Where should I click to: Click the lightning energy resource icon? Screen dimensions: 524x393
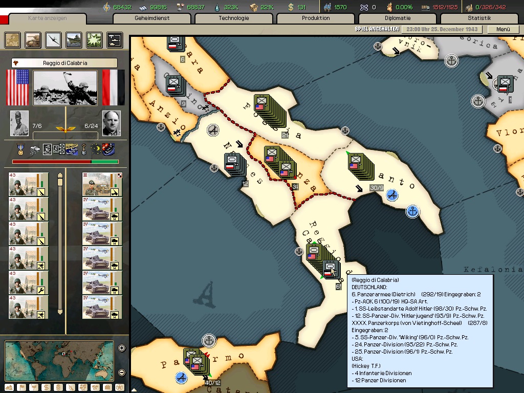tap(107, 7)
